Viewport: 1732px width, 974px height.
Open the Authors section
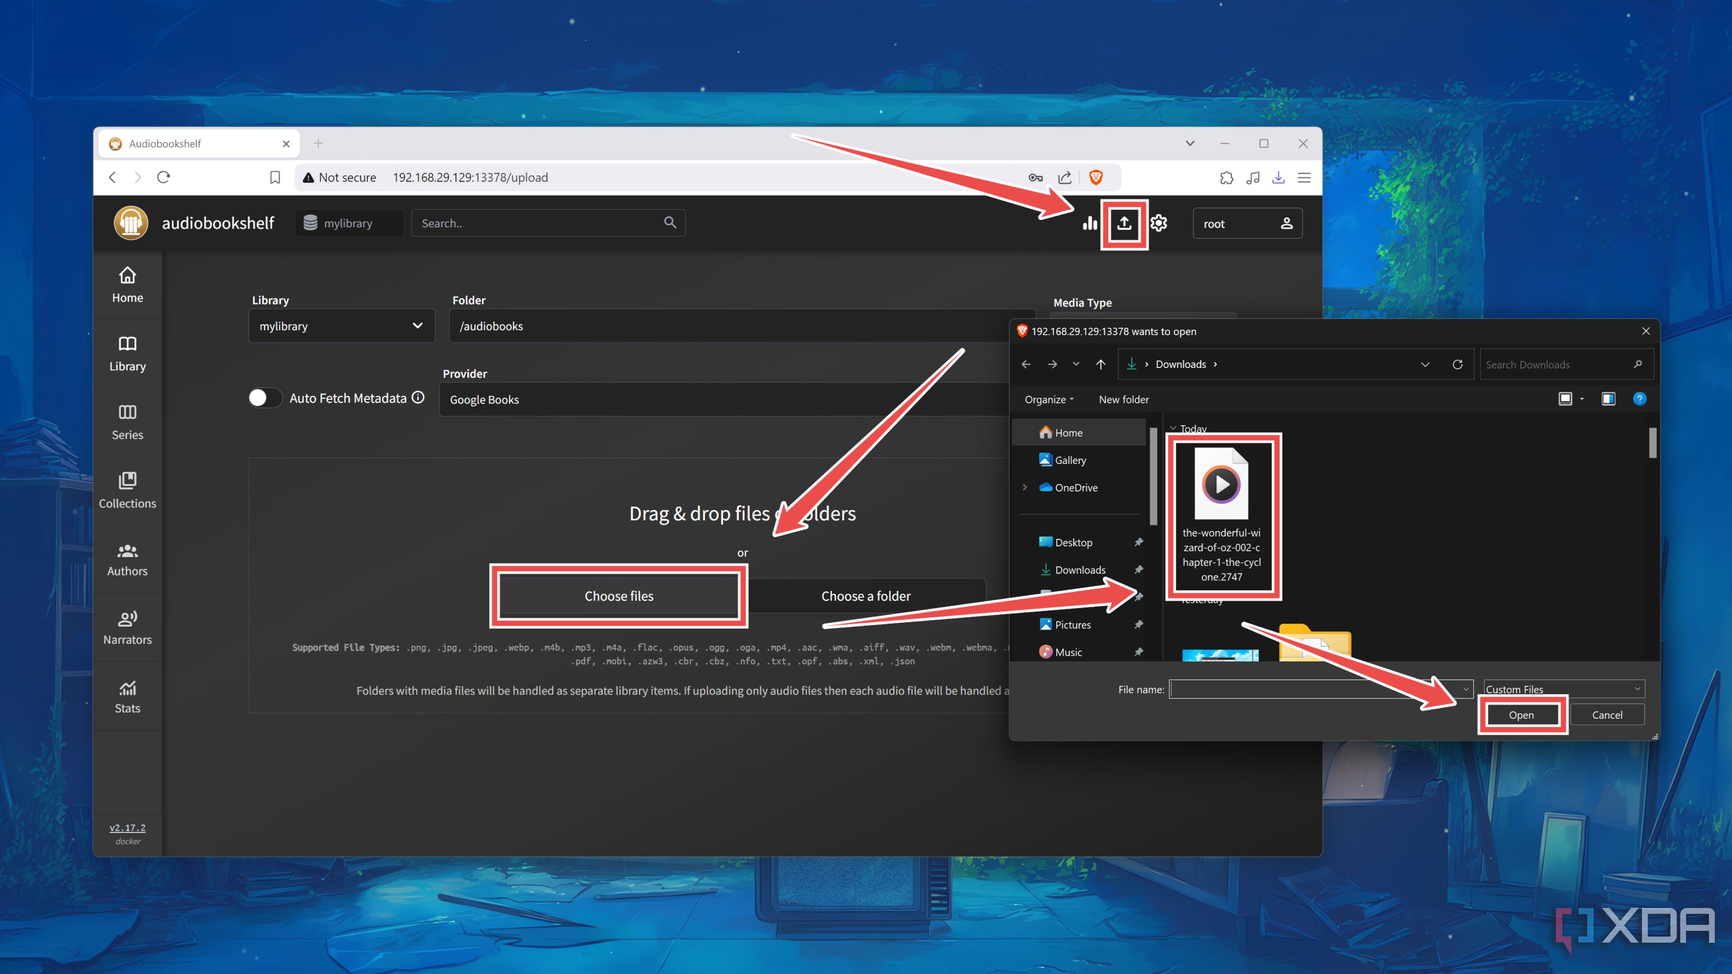tap(127, 559)
